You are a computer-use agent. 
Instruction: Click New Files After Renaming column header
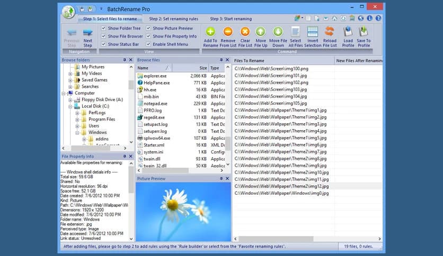pos(359,61)
